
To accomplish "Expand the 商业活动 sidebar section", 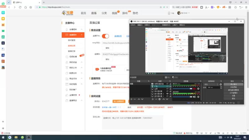I will pyautogui.click(x=82, y=79).
